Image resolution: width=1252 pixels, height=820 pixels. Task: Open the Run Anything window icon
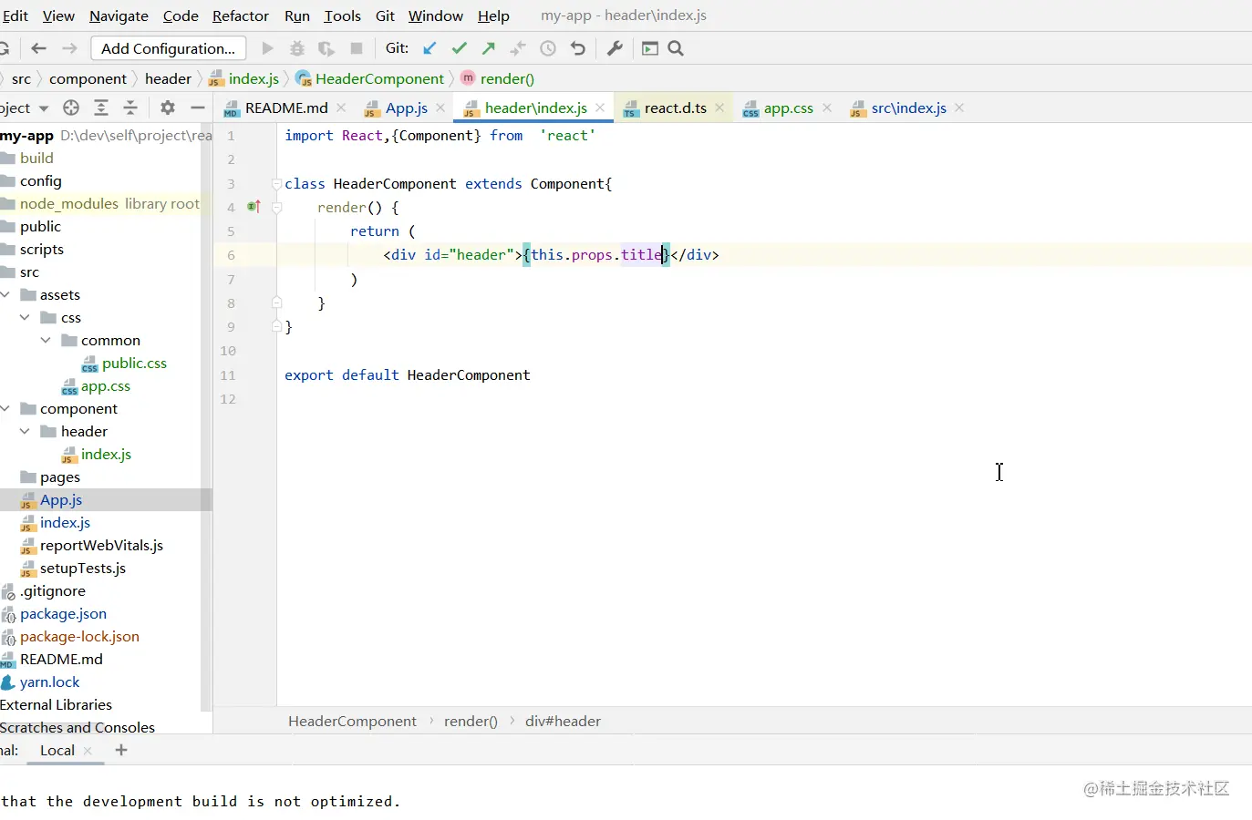point(650,48)
